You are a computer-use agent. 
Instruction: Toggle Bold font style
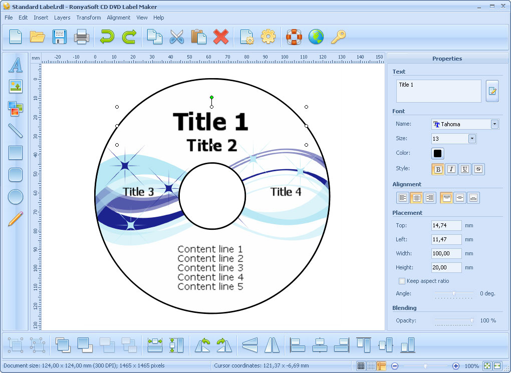click(x=438, y=169)
